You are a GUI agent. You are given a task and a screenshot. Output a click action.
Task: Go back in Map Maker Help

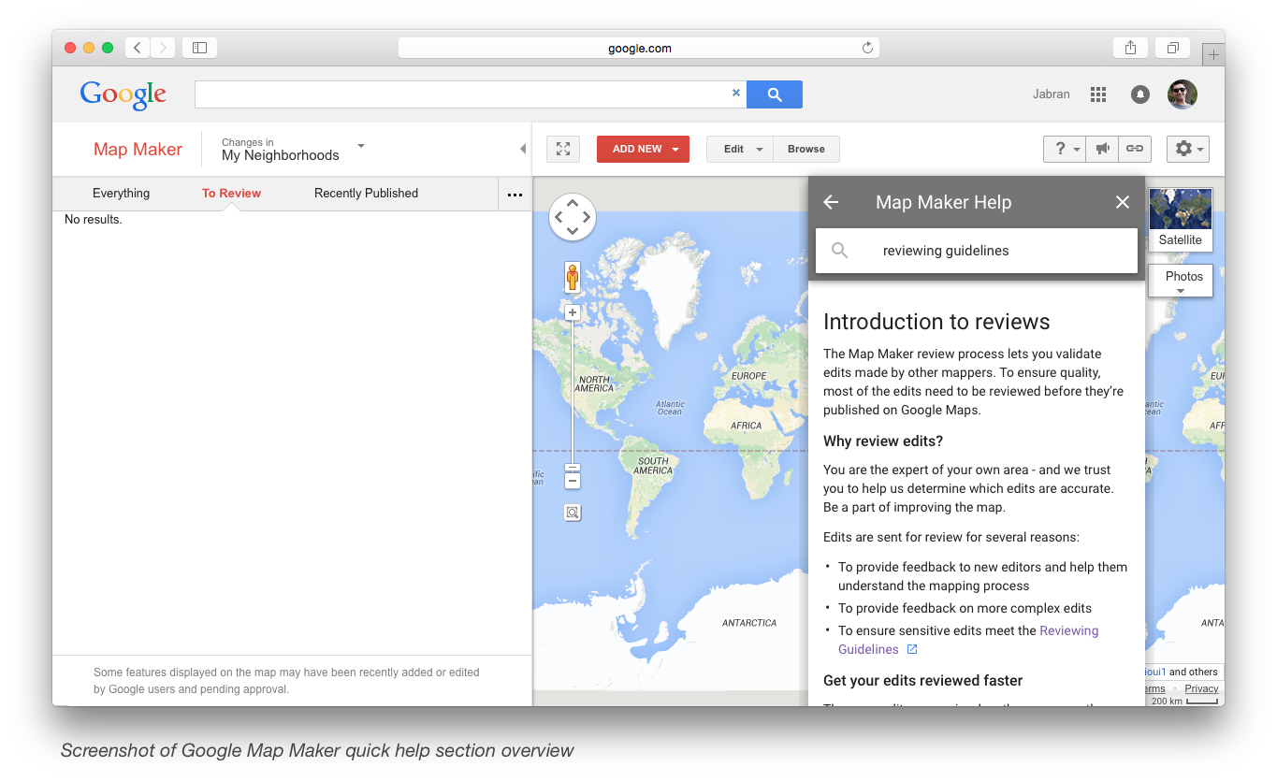point(831,202)
